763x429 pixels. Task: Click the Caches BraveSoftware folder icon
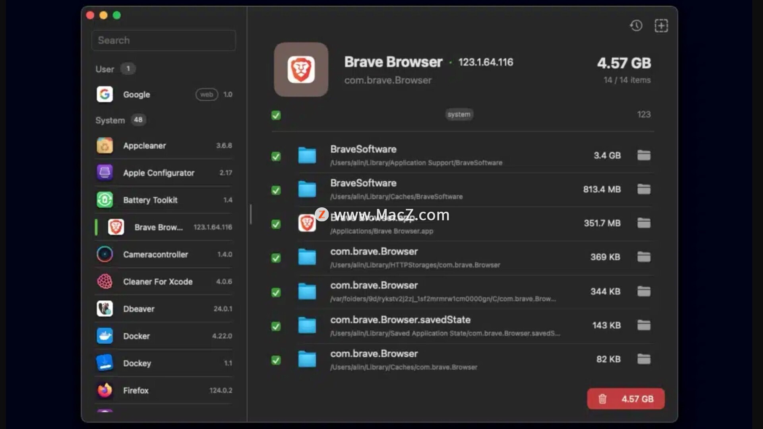(307, 189)
